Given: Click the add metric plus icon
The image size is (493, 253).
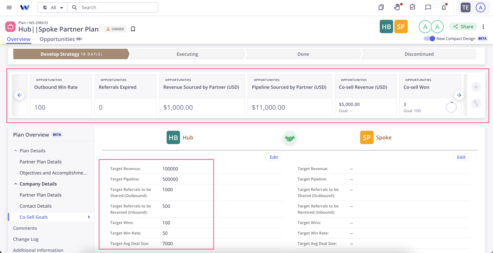Looking at the screenshot, I should (476, 87).
